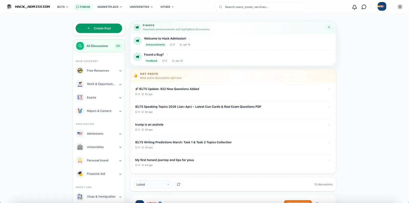Open the Found a Bug post

coord(154,55)
